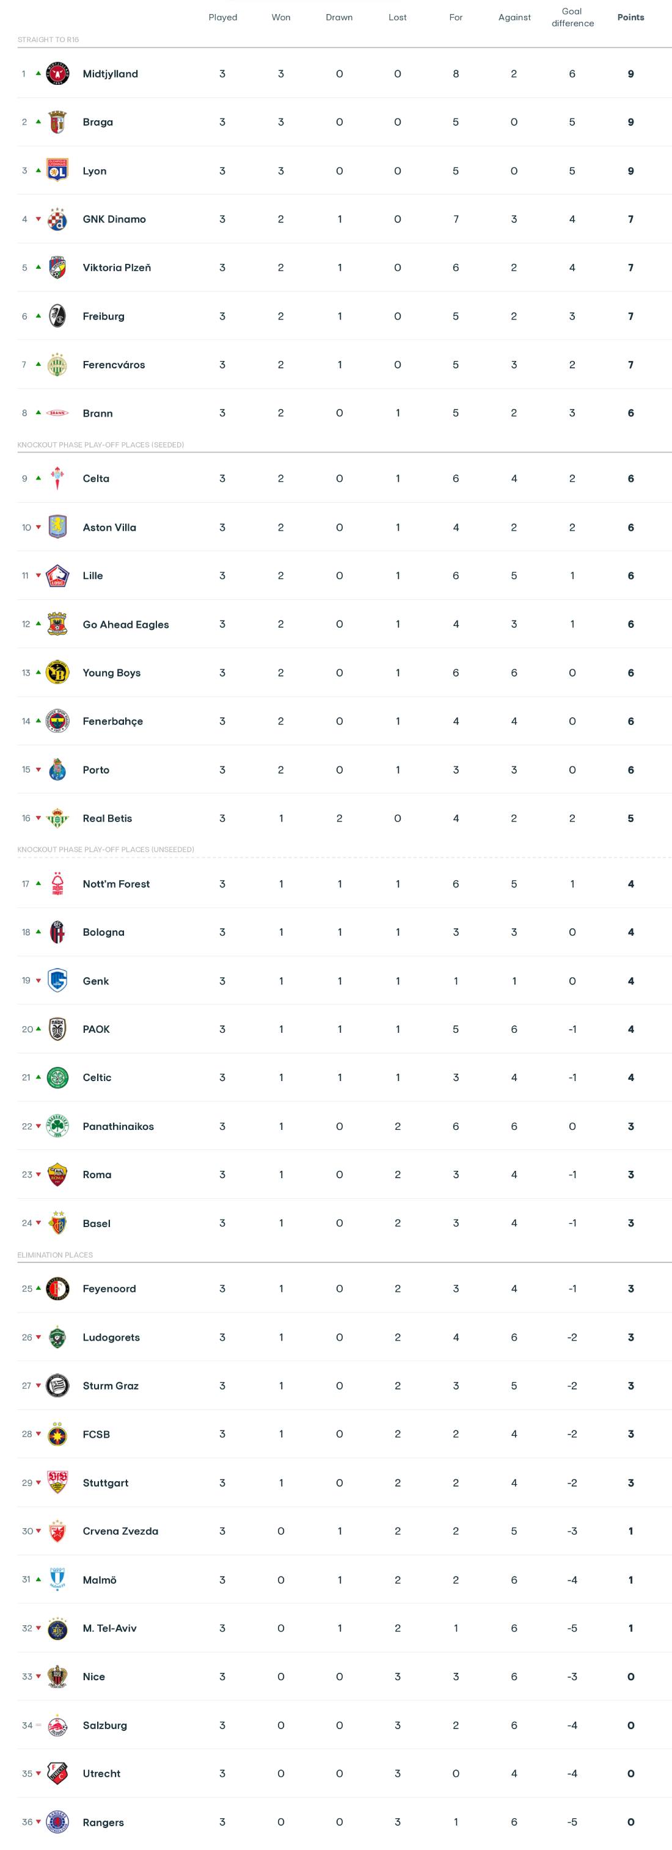Select the Nott'm Forest team name
The image size is (672, 1850).
tap(115, 884)
